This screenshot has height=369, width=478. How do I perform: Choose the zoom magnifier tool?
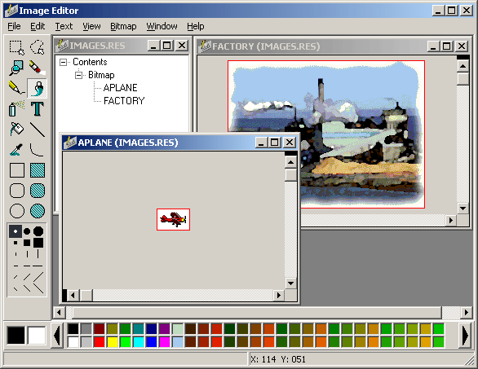[17, 68]
